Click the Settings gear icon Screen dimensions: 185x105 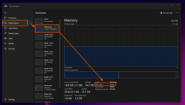point(5,99)
